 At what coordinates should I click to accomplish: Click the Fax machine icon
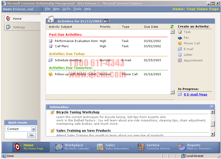pyautogui.click(x=180, y=38)
